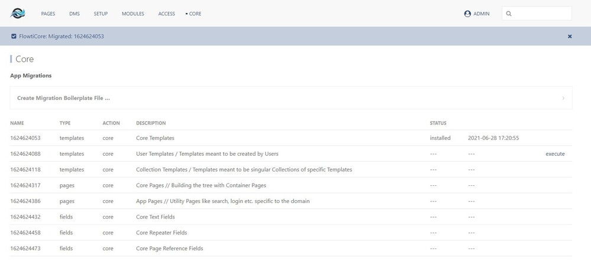Focus the search input field
The width and height of the screenshot is (591, 278).
541,14
